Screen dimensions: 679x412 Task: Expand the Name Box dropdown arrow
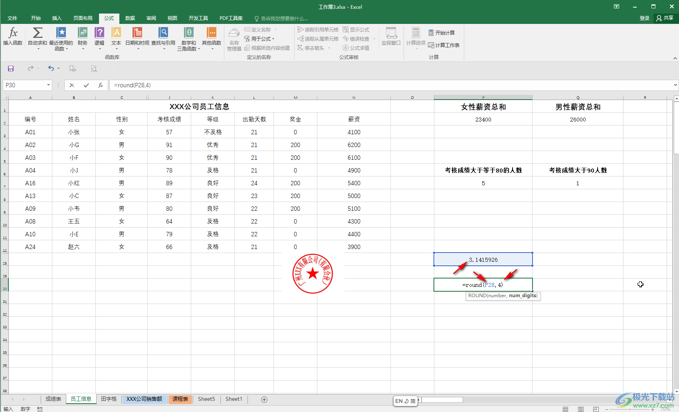click(x=48, y=85)
